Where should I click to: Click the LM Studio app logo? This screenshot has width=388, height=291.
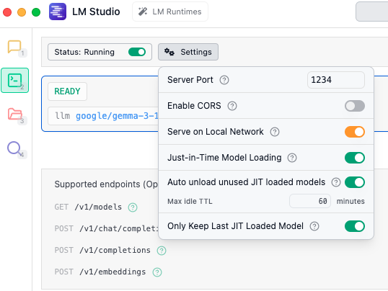(x=58, y=12)
